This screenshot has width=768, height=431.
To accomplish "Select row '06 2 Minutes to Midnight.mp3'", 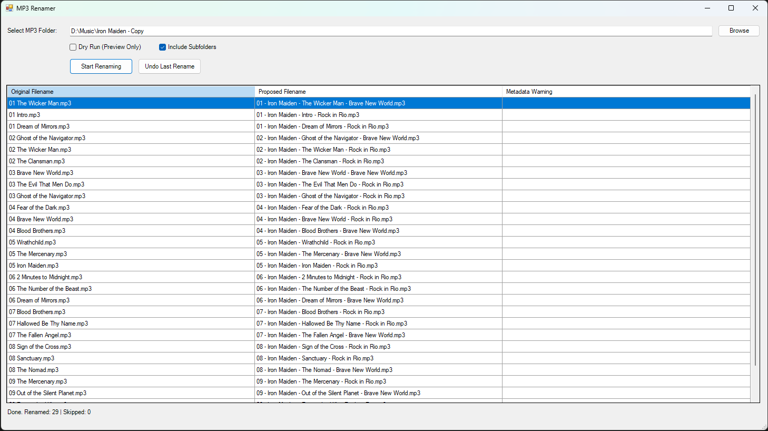I will [x=378, y=277].
